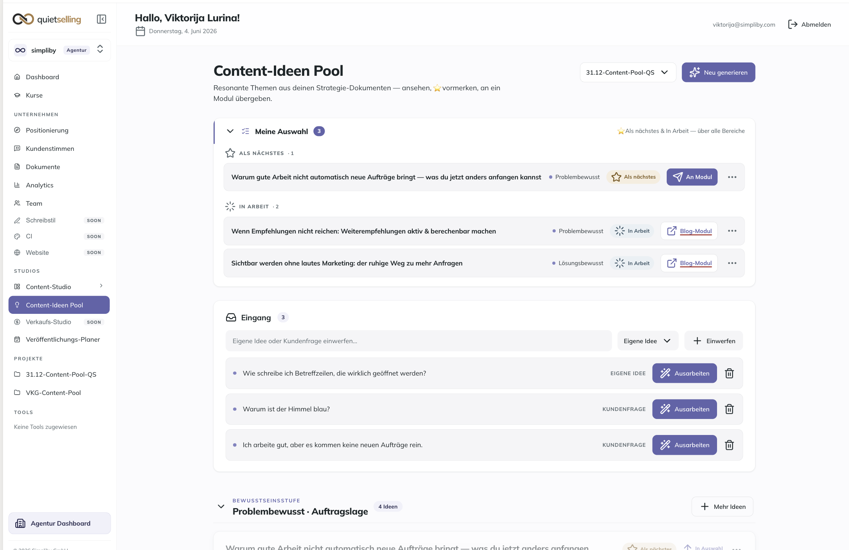849x550 pixels.
Task: Click Ausarbeiten for 'Warum ist der Himmel blau?'
Action: click(x=684, y=409)
